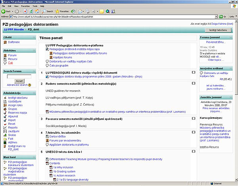This screenshot has width=238, height=186.
Task: Click the Grupas icon in Administrācija
Action: [5, 109]
